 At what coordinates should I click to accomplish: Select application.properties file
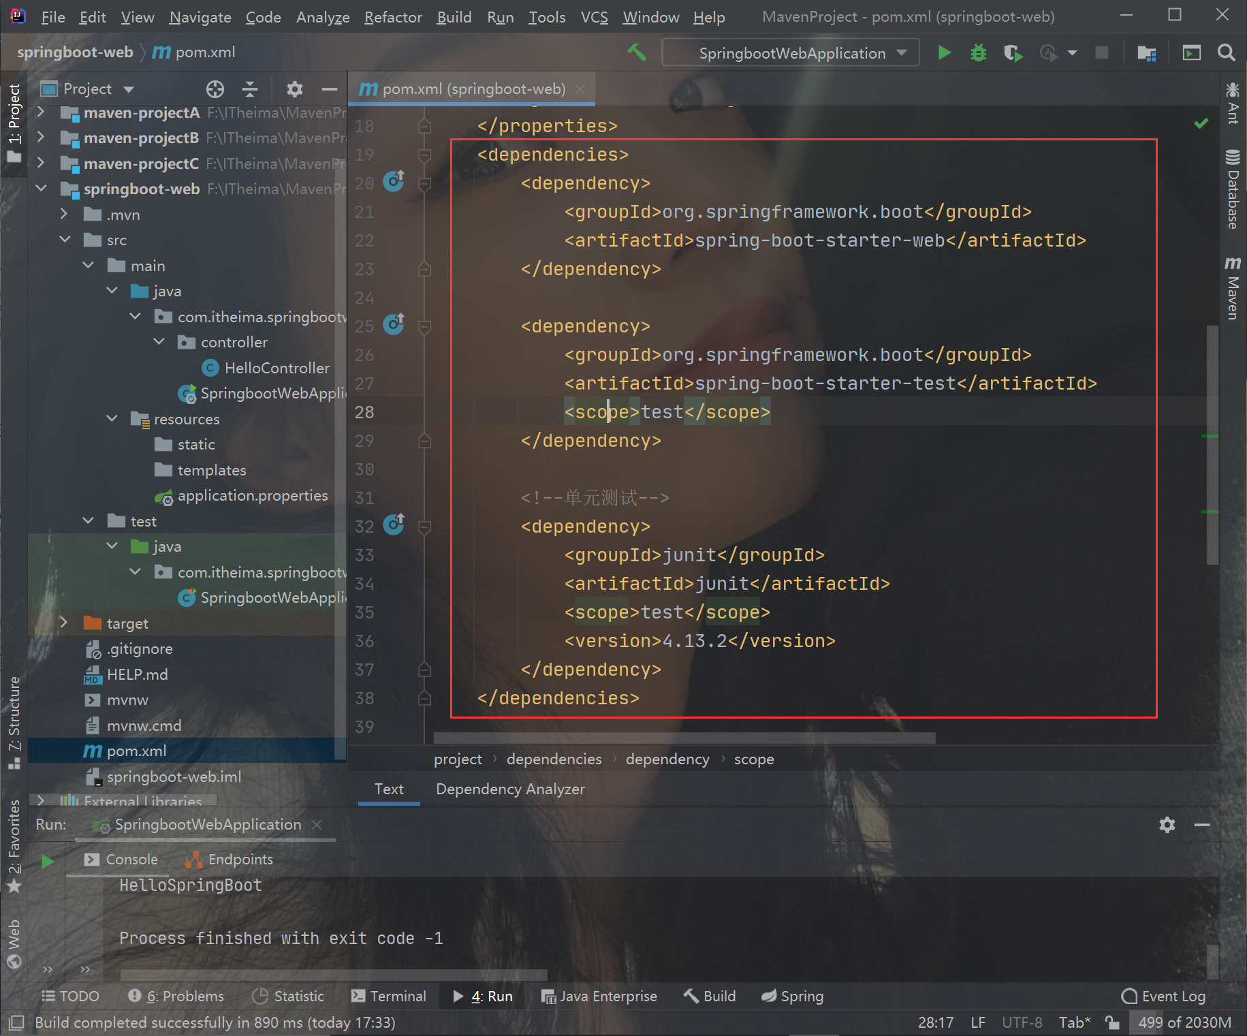[241, 496]
